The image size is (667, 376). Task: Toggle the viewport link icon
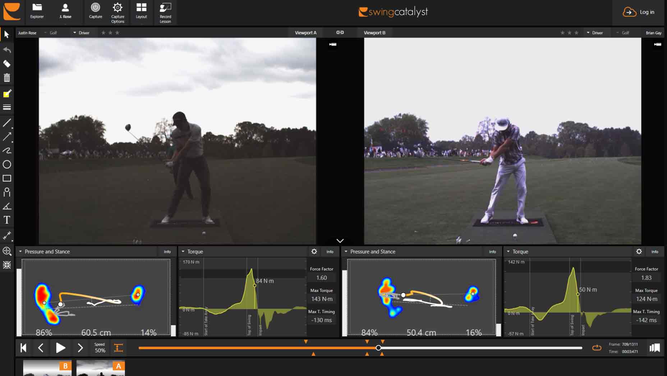[340, 32]
